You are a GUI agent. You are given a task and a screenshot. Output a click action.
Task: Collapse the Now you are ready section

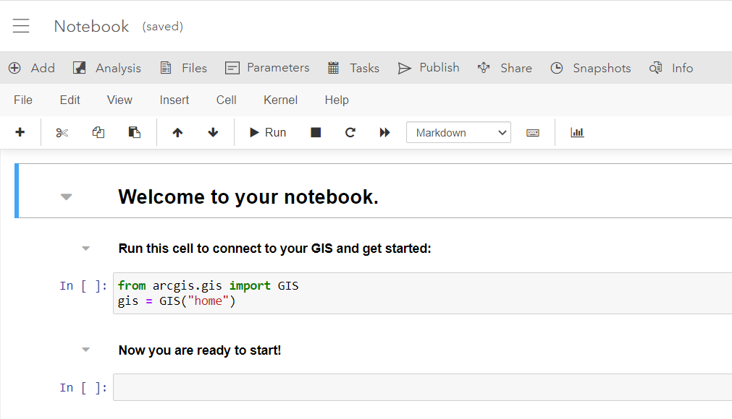click(x=85, y=349)
